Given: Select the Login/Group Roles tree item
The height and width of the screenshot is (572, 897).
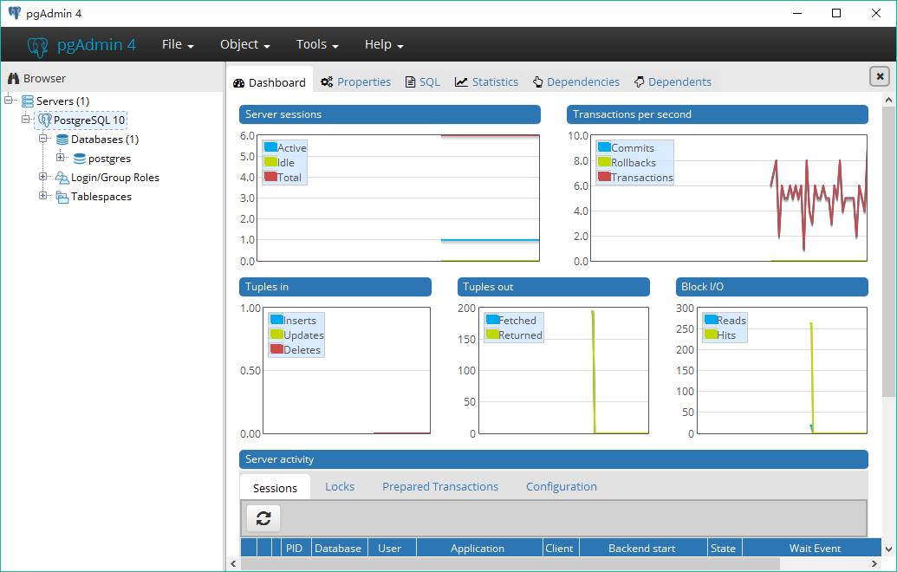Looking at the screenshot, I should tap(115, 178).
